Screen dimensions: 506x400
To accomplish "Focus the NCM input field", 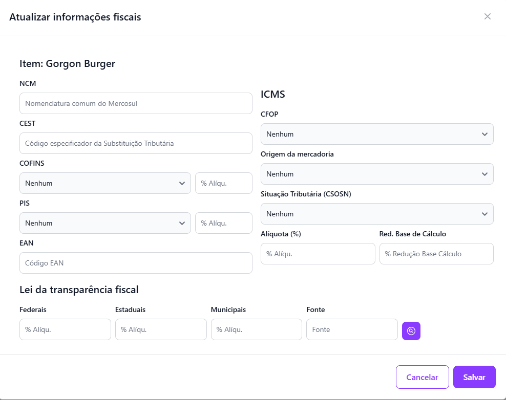I will 136,103.
